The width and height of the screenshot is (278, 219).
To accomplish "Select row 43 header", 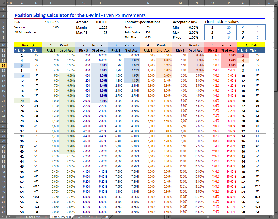I will click(3, 212).
